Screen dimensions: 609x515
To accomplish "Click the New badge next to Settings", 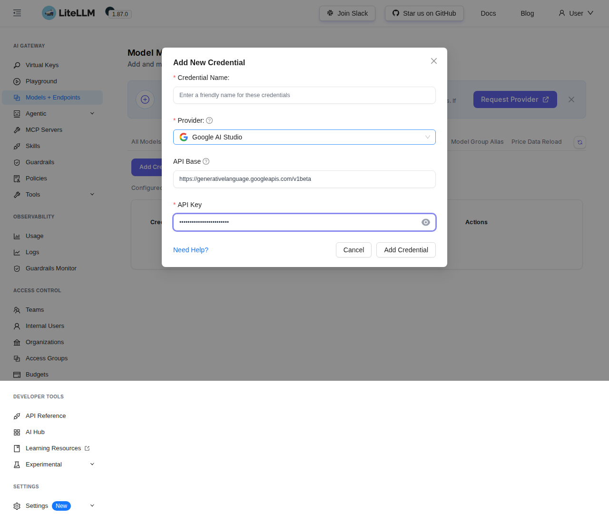I will 61,506.
